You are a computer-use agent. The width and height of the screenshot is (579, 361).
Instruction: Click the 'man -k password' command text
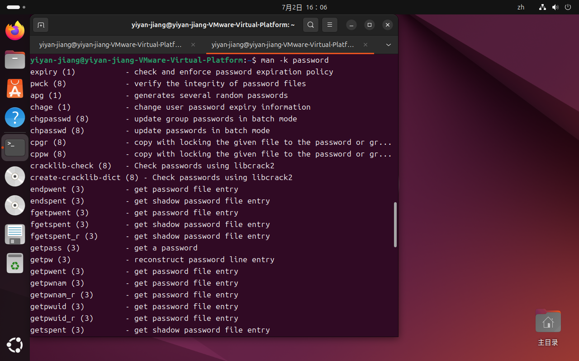[x=295, y=60]
